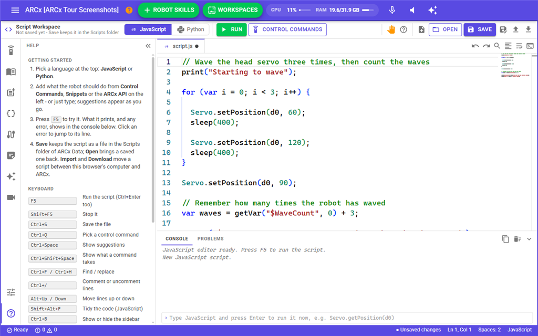Open Control Commands picker

(287, 29)
